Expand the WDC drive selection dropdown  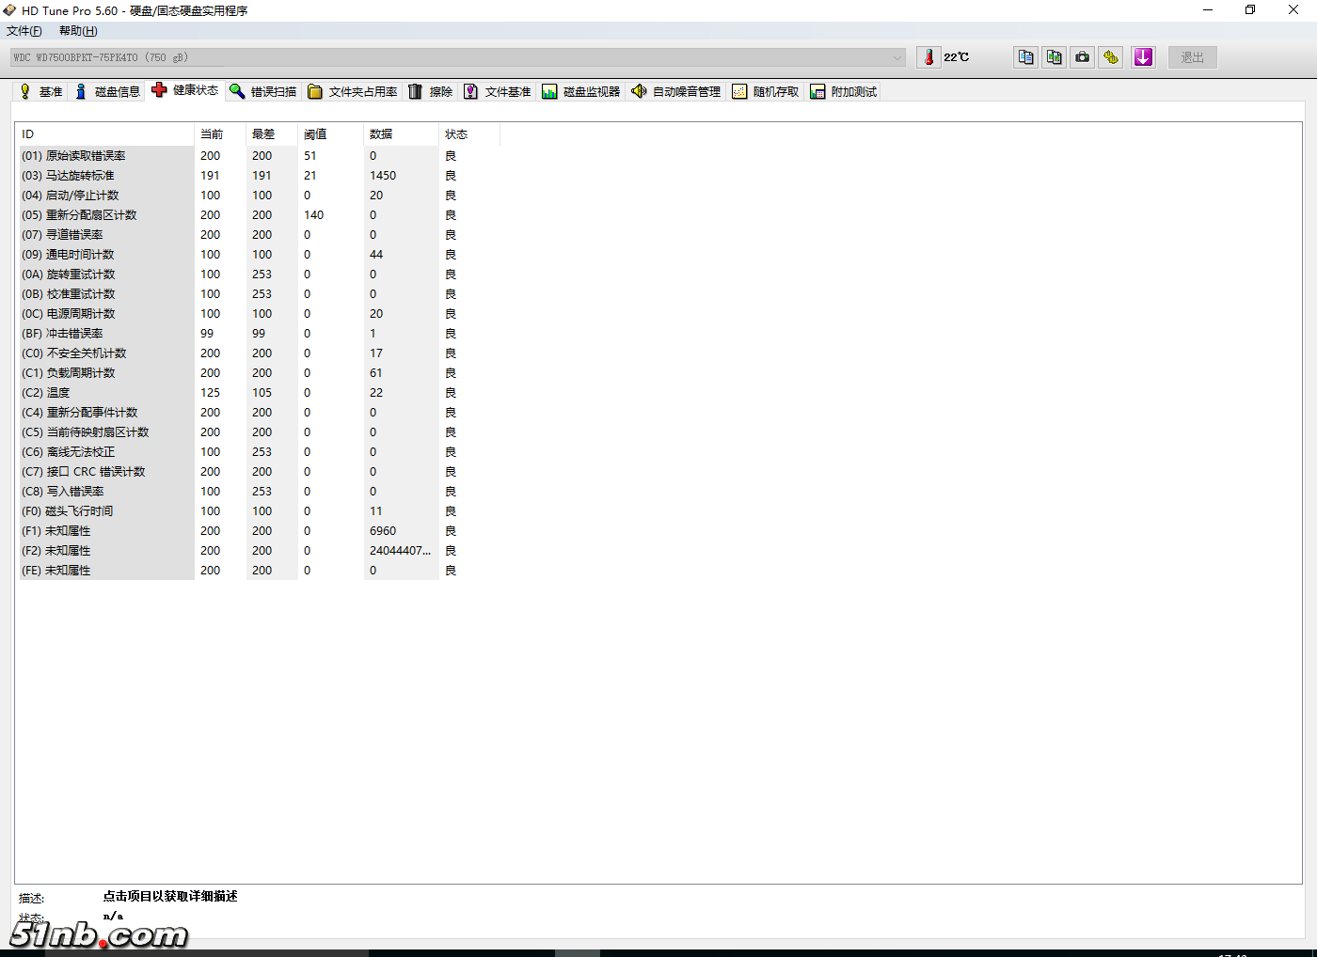point(897,57)
